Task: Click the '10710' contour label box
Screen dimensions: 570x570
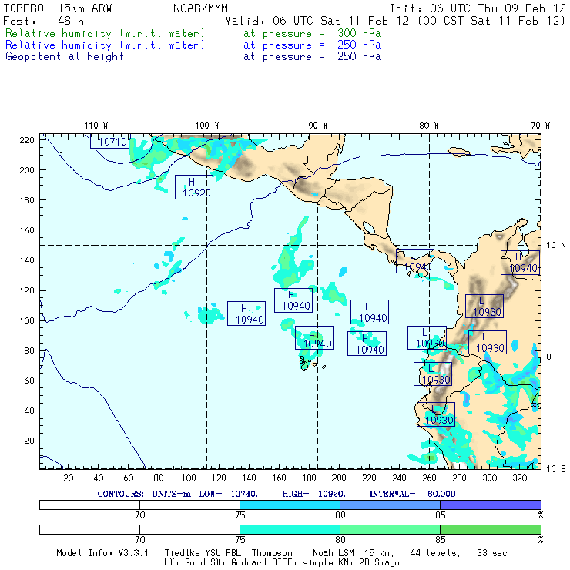Action: pyautogui.click(x=109, y=142)
